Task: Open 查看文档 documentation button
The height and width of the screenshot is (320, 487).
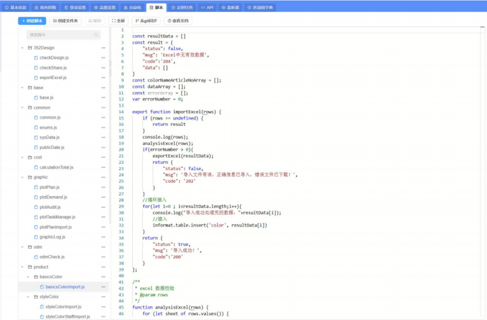Action: click(178, 21)
